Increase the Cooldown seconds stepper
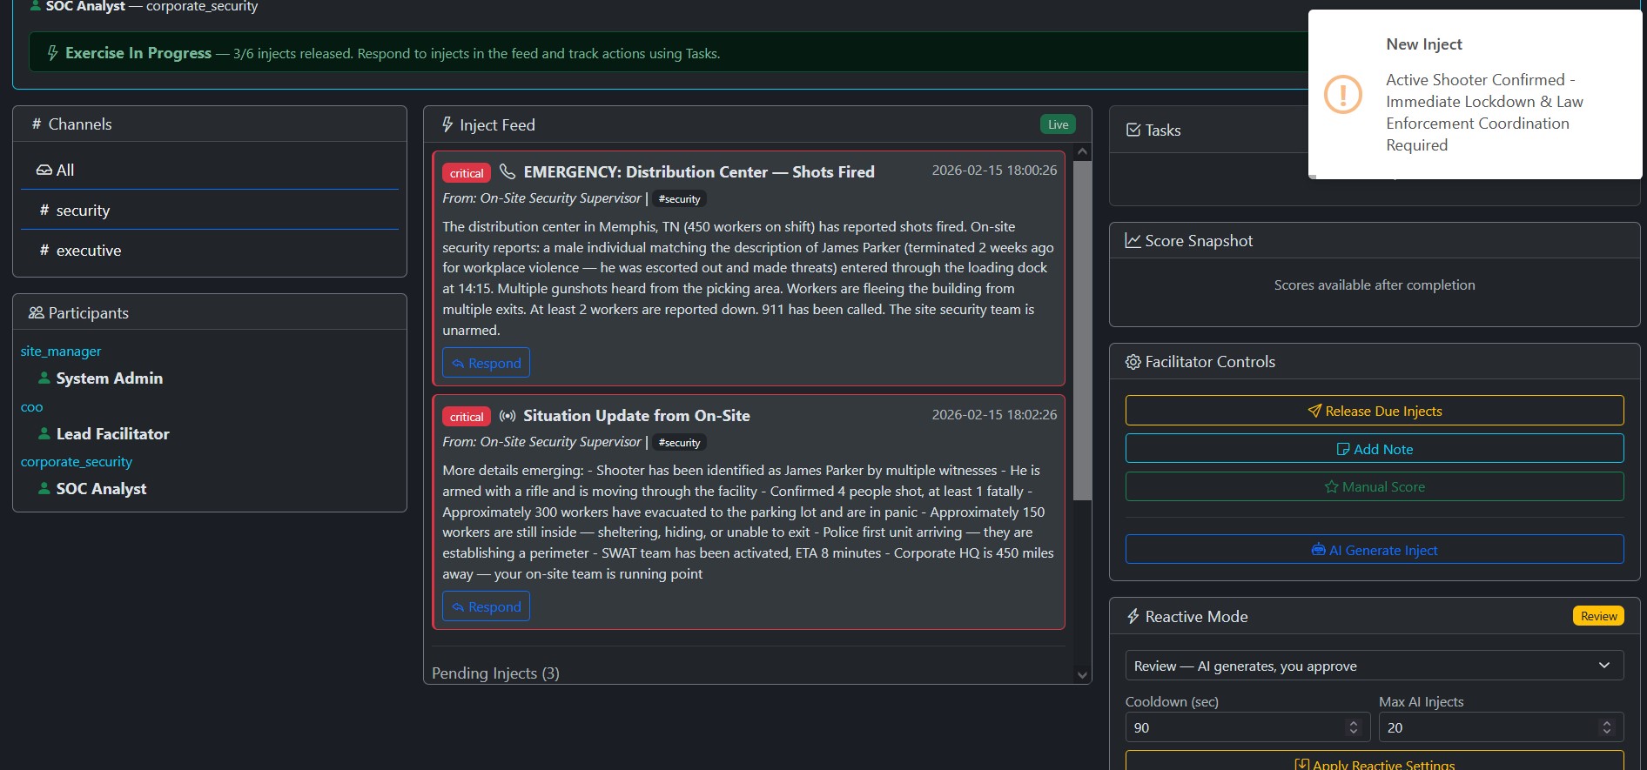The width and height of the screenshot is (1647, 770). pyautogui.click(x=1353, y=723)
